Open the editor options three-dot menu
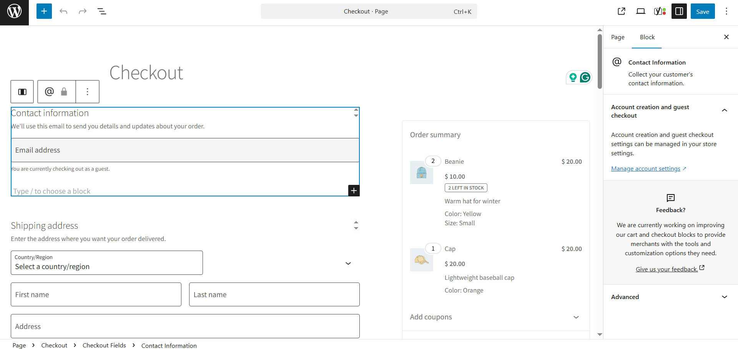The height and width of the screenshot is (349, 738). (x=726, y=11)
